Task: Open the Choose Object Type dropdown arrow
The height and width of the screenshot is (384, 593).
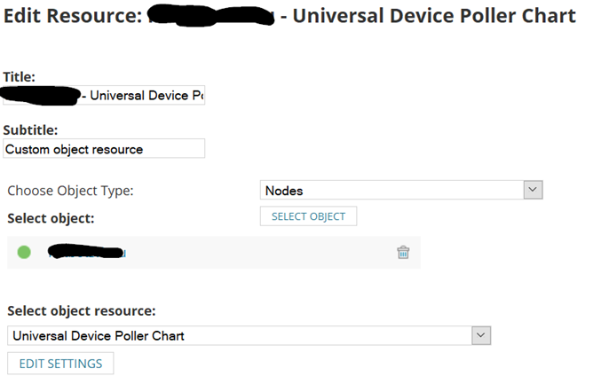Action: (533, 190)
